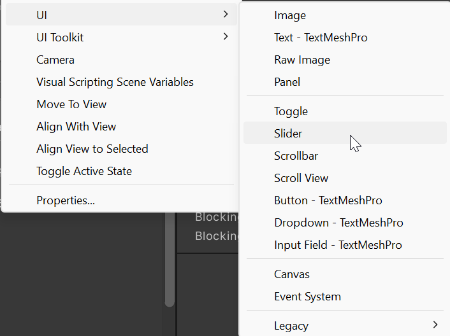Create a Canvas object
The height and width of the screenshot is (336, 450).
(x=345, y=274)
